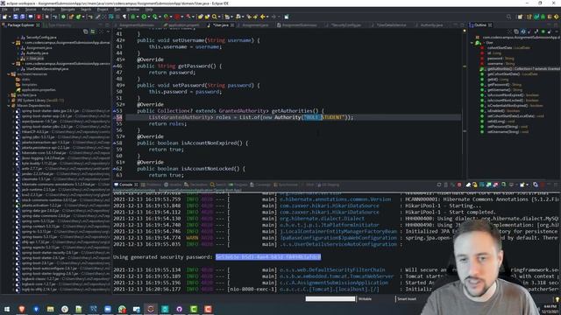
Task: Fold the setUsername method at line 42
Action: (124, 40)
